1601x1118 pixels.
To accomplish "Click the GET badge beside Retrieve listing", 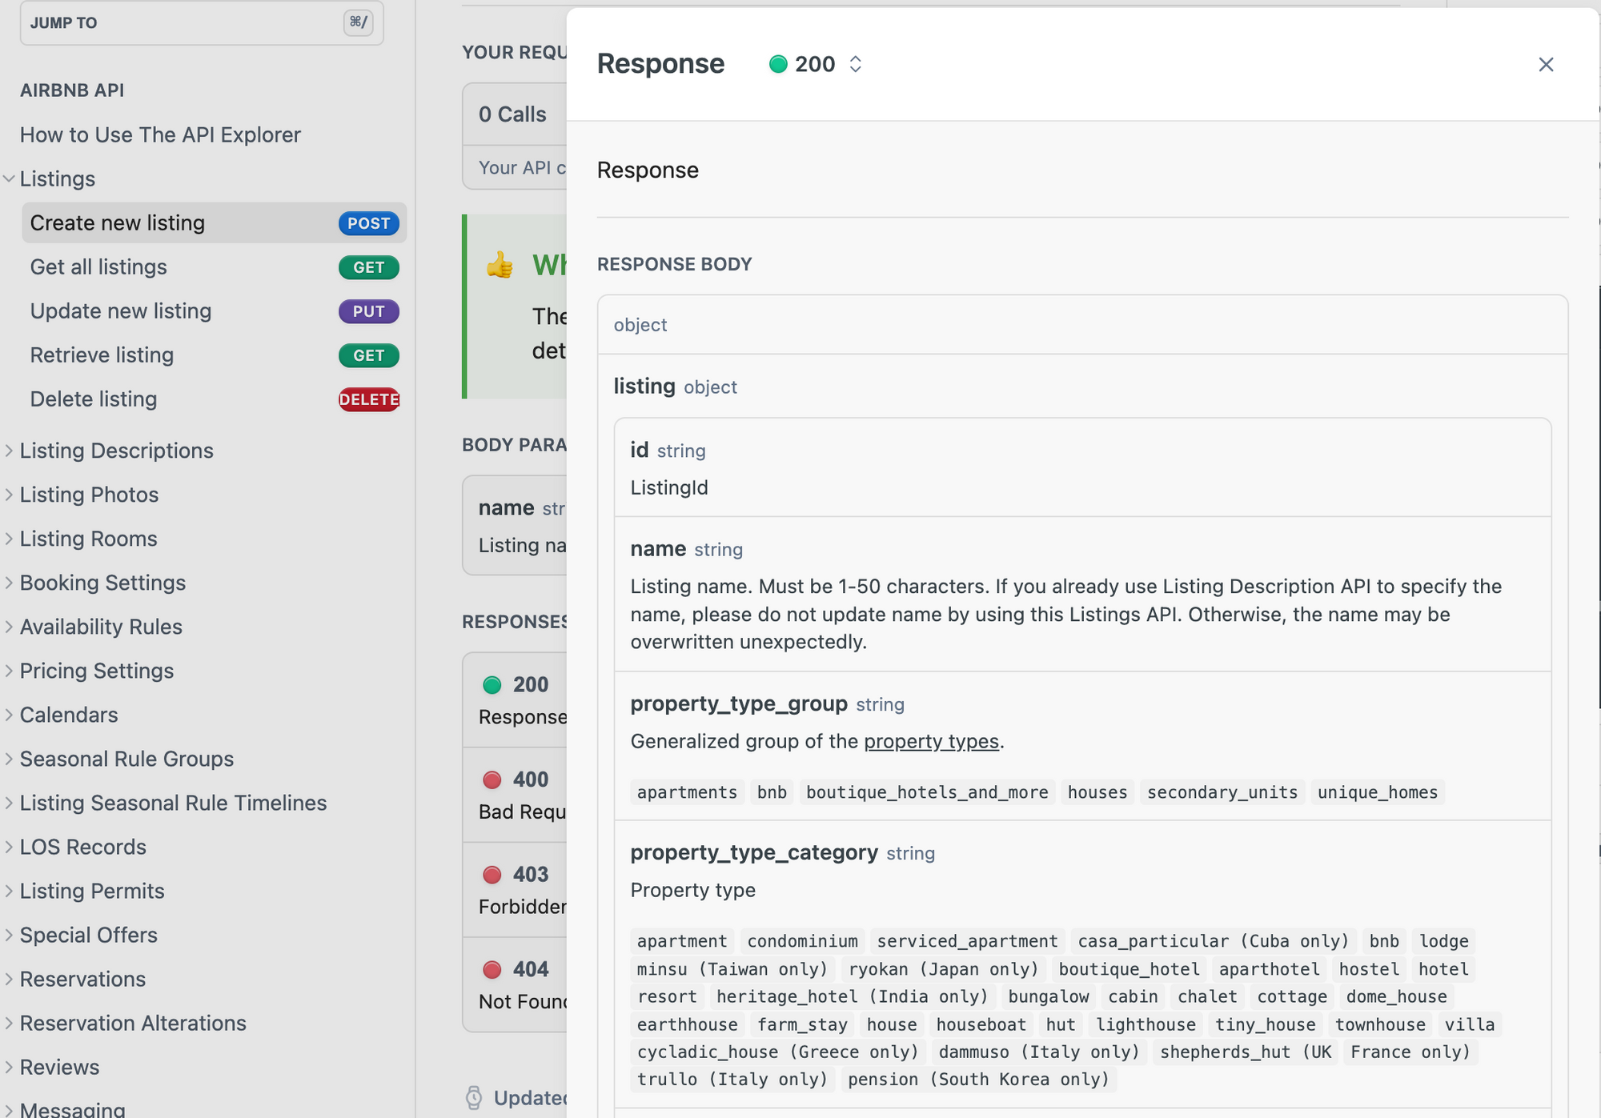I will [369, 355].
